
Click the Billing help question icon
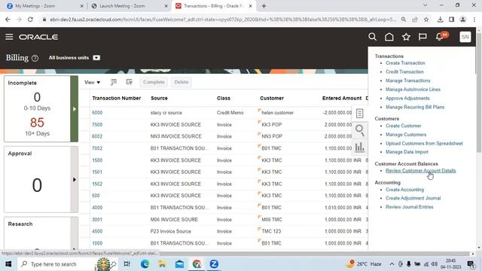coord(35,58)
